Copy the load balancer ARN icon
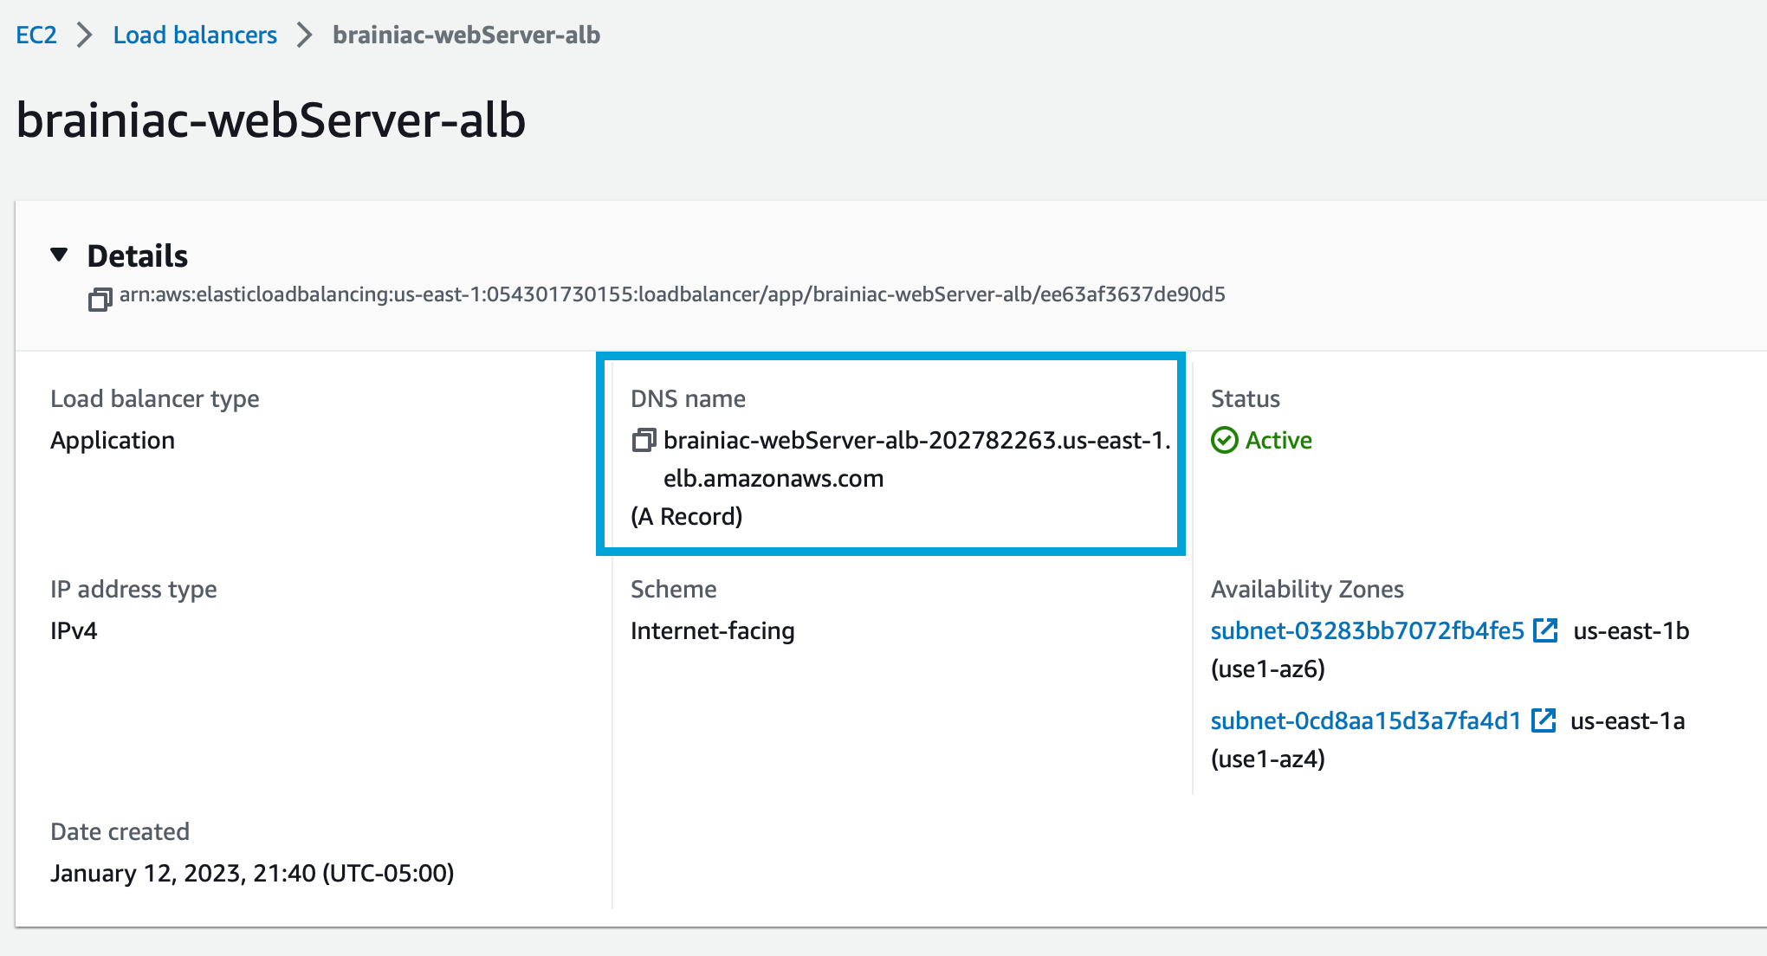This screenshot has width=1767, height=956. (x=100, y=300)
